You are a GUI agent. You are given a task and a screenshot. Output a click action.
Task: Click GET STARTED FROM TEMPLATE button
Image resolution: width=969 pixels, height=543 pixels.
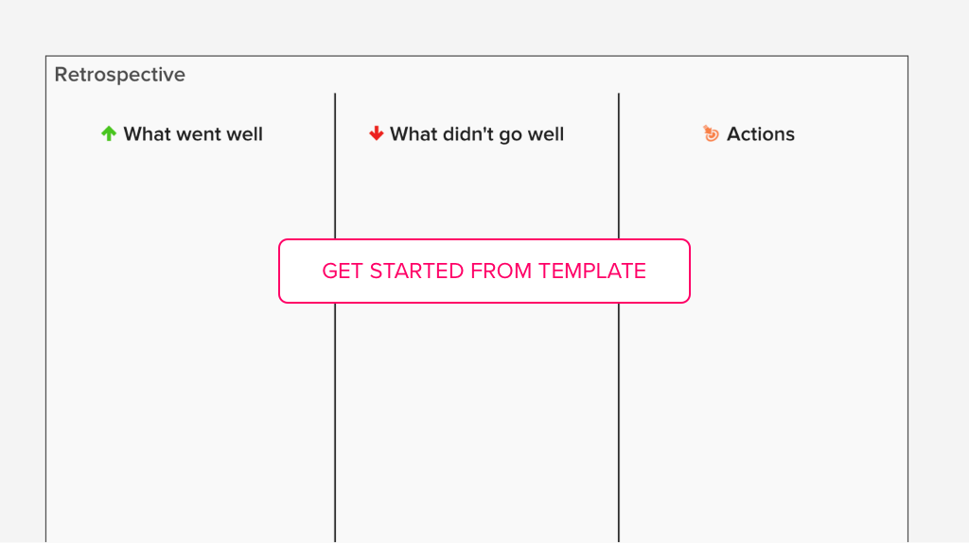click(484, 271)
